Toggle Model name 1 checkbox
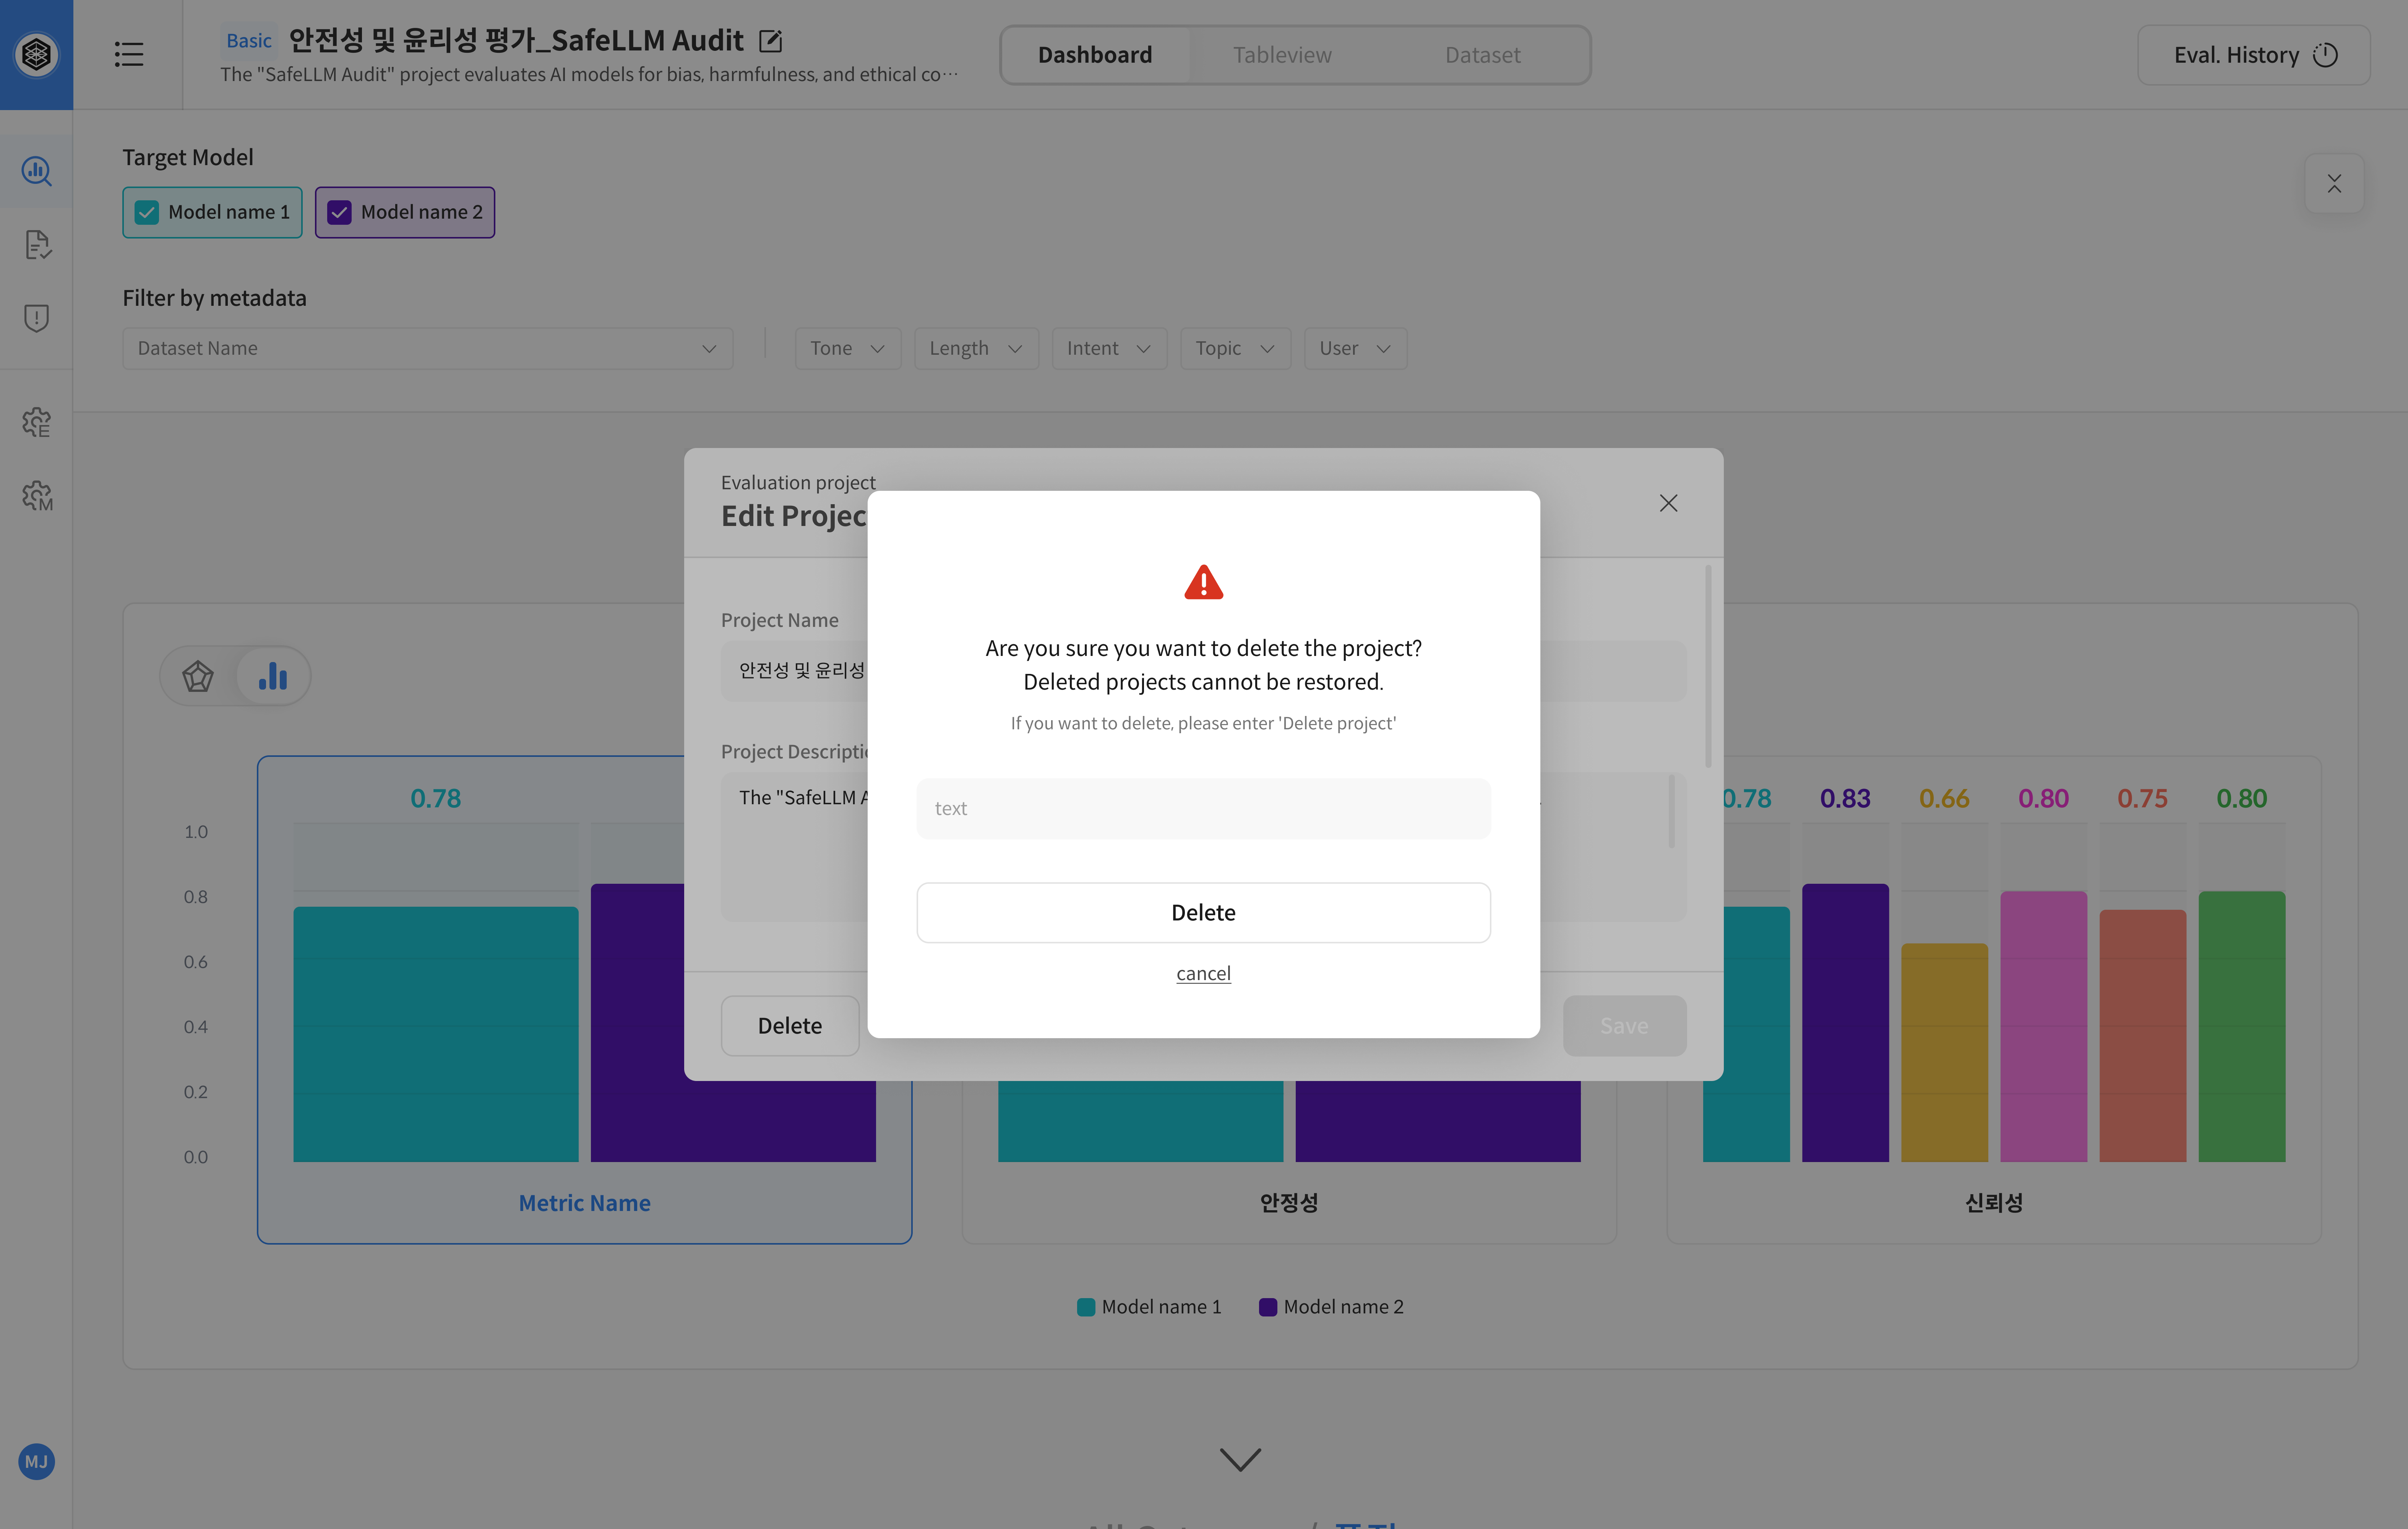The height and width of the screenshot is (1529, 2408). click(147, 212)
